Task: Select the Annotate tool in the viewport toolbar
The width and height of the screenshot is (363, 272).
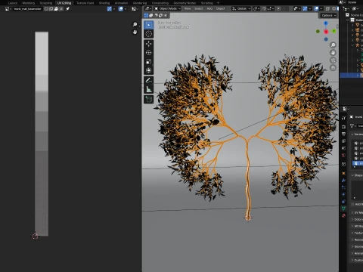Action: coord(149,81)
